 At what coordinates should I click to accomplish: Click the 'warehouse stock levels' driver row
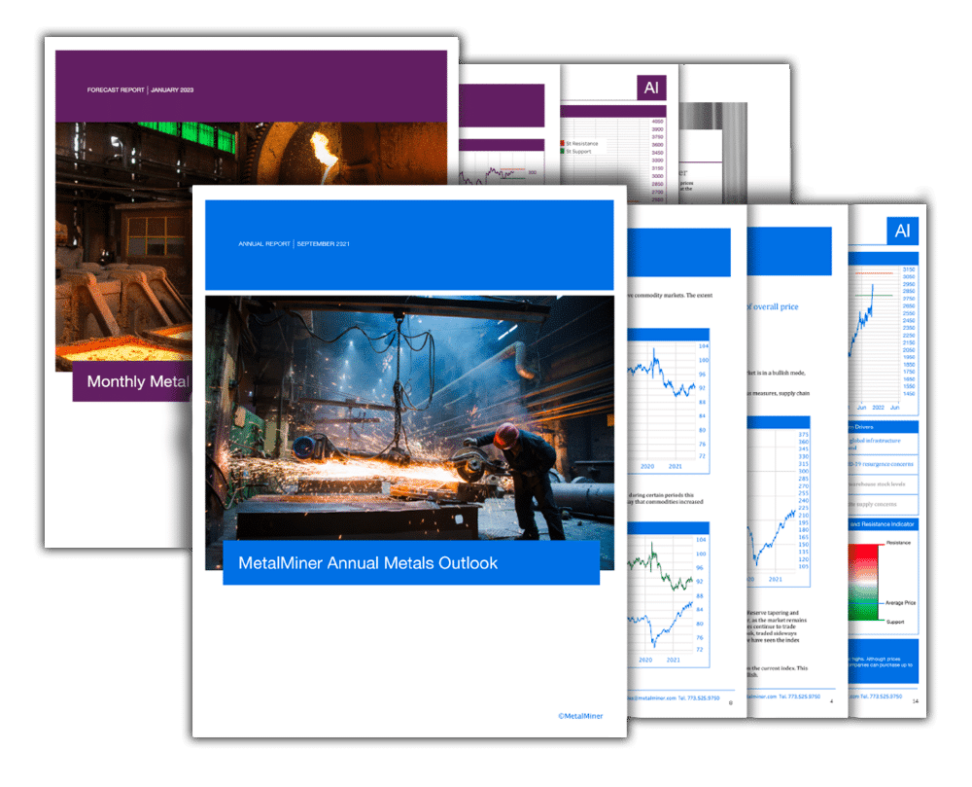tap(883, 484)
